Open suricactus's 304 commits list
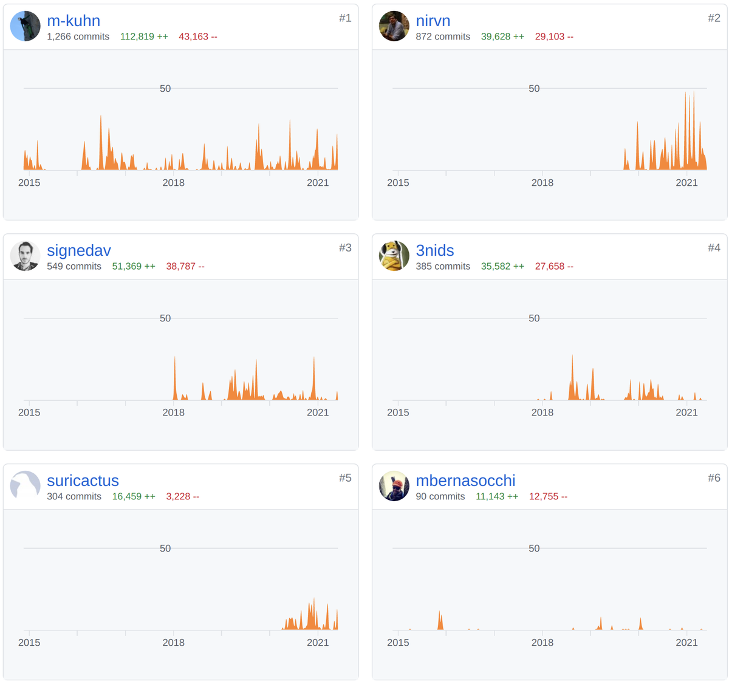This screenshot has height=684, width=729. click(74, 496)
